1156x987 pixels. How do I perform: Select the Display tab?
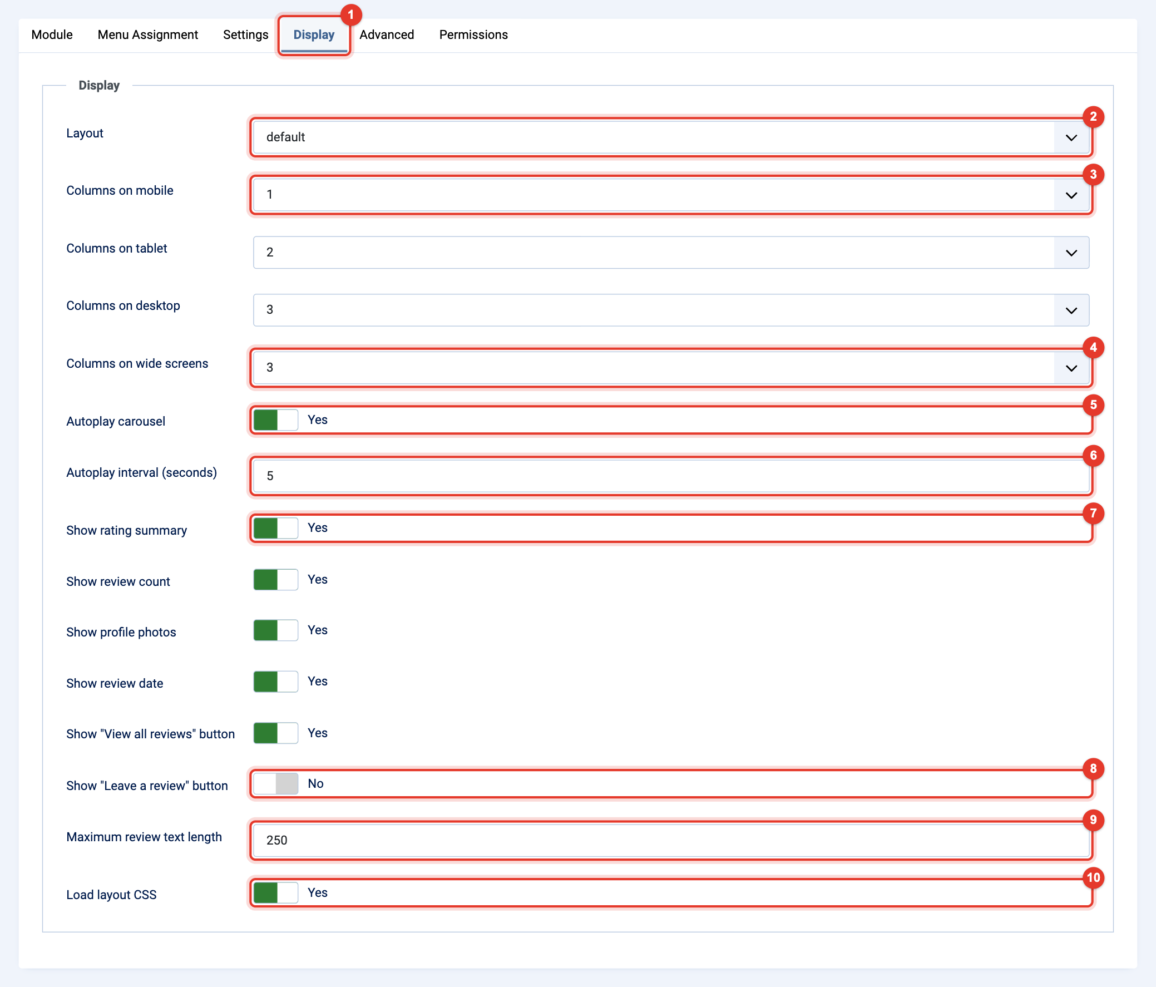point(314,34)
